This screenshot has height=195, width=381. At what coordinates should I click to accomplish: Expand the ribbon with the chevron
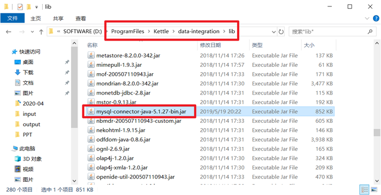click(367, 19)
